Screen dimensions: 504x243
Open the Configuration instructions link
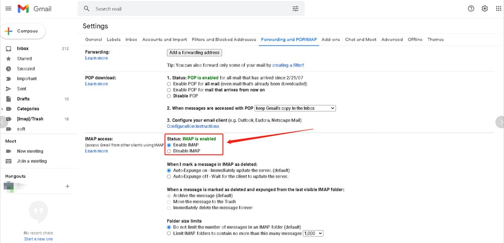(x=193, y=126)
